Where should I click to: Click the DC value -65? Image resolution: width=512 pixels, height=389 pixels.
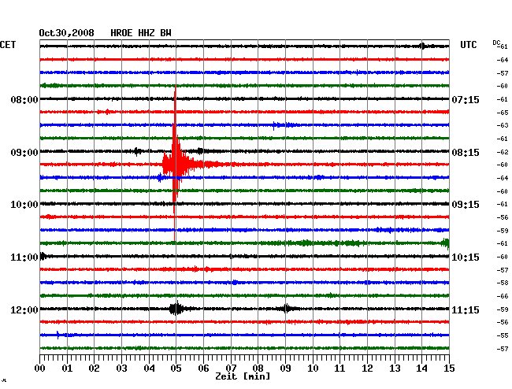[503, 113]
